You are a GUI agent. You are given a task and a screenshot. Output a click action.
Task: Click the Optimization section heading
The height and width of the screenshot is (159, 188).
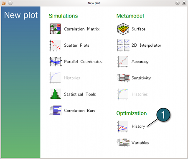point(132,114)
